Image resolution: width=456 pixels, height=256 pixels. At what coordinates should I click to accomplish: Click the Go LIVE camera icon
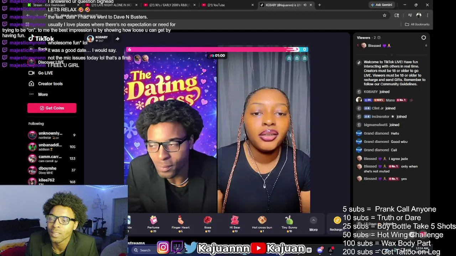[x=31, y=73]
